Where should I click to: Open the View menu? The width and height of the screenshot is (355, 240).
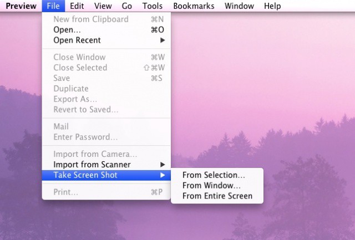(x=103, y=6)
